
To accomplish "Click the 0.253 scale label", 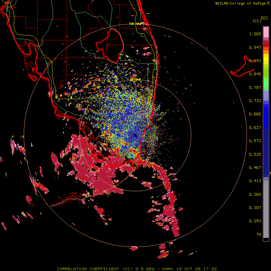I will click(x=255, y=221).
